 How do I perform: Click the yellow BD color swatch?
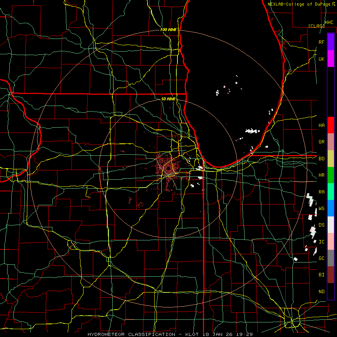[x=331, y=159]
